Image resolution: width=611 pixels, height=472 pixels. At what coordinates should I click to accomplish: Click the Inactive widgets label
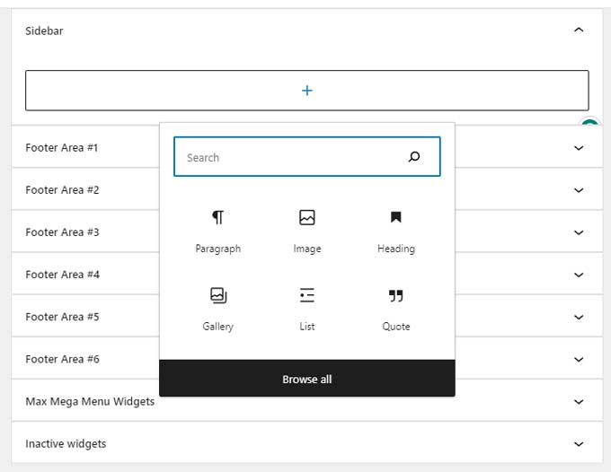click(x=66, y=444)
